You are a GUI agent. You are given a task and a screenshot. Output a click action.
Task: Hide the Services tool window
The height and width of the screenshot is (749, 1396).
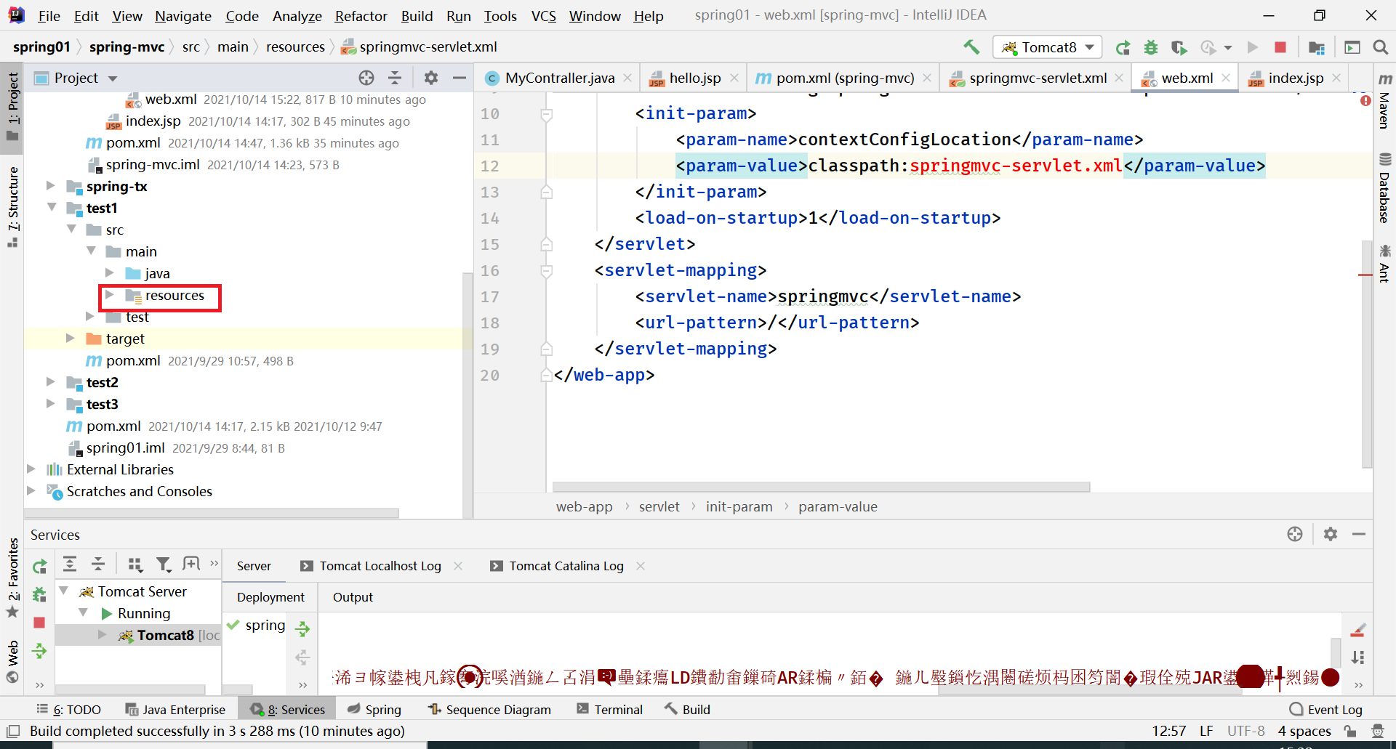[x=1359, y=534]
